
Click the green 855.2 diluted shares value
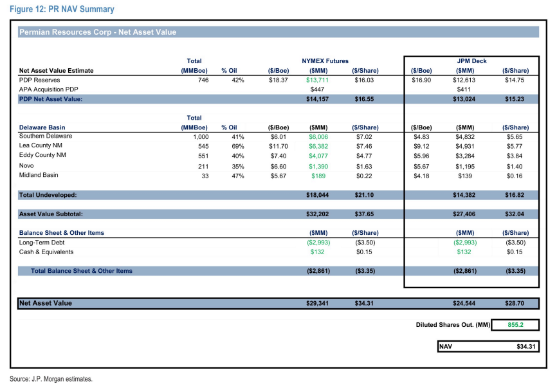[x=515, y=325]
